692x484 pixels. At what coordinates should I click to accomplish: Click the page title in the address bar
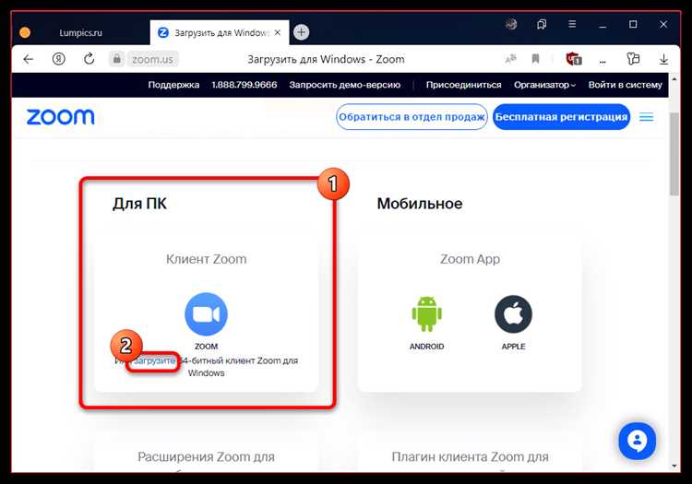click(326, 59)
